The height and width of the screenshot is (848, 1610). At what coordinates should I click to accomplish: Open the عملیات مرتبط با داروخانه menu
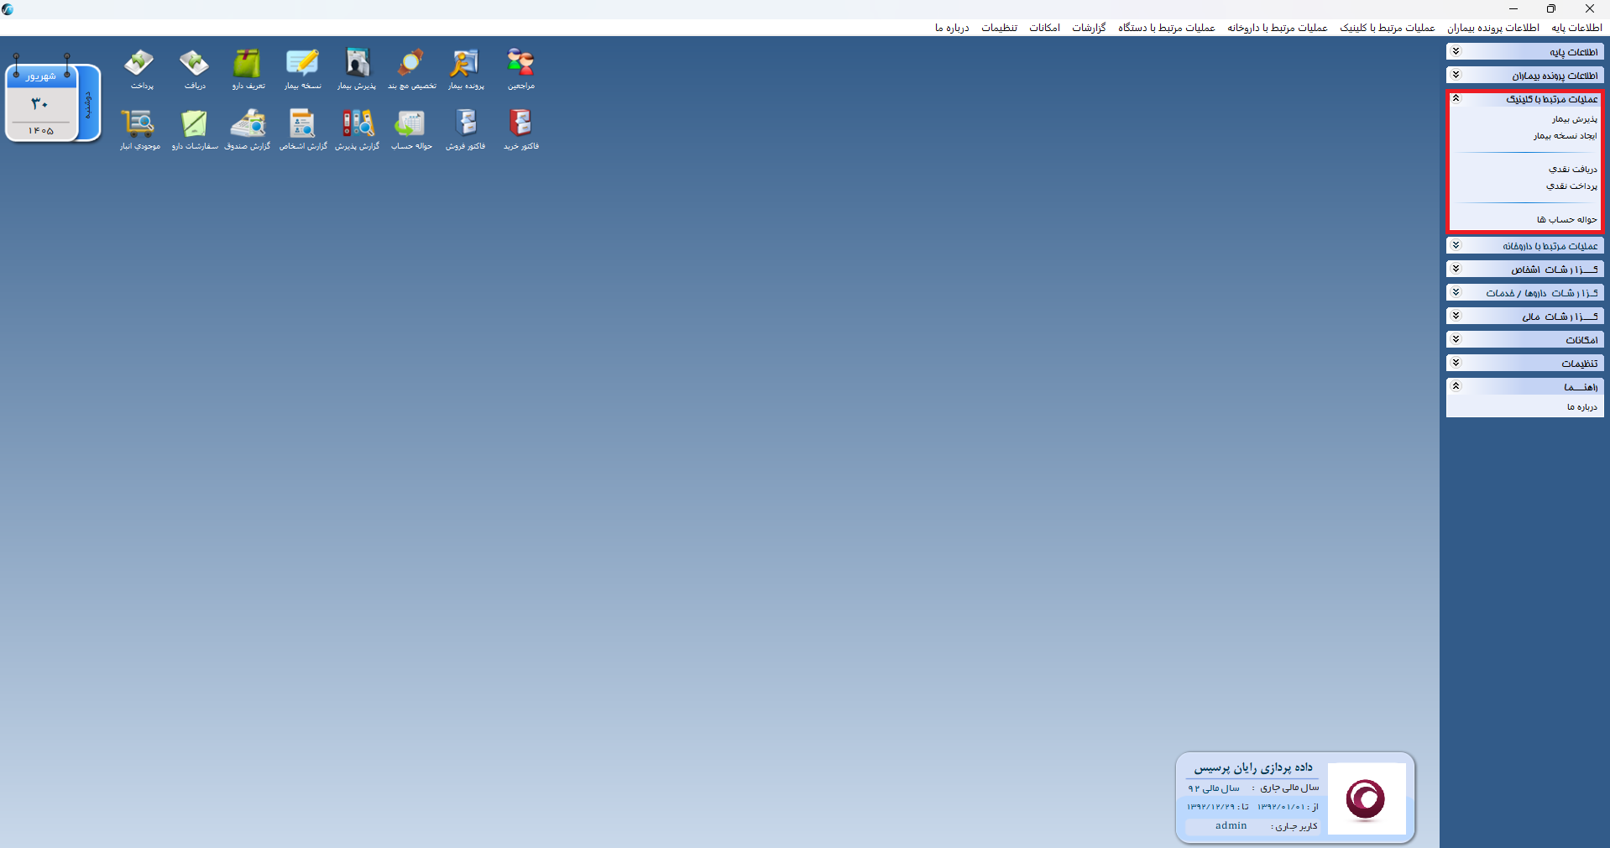[1277, 28]
